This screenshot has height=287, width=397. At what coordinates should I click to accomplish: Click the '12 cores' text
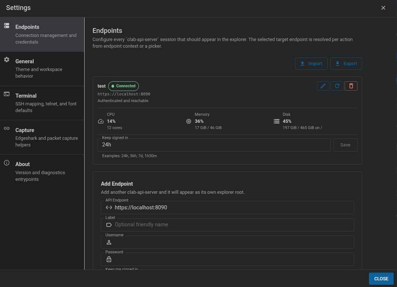pyautogui.click(x=114, y=128)
